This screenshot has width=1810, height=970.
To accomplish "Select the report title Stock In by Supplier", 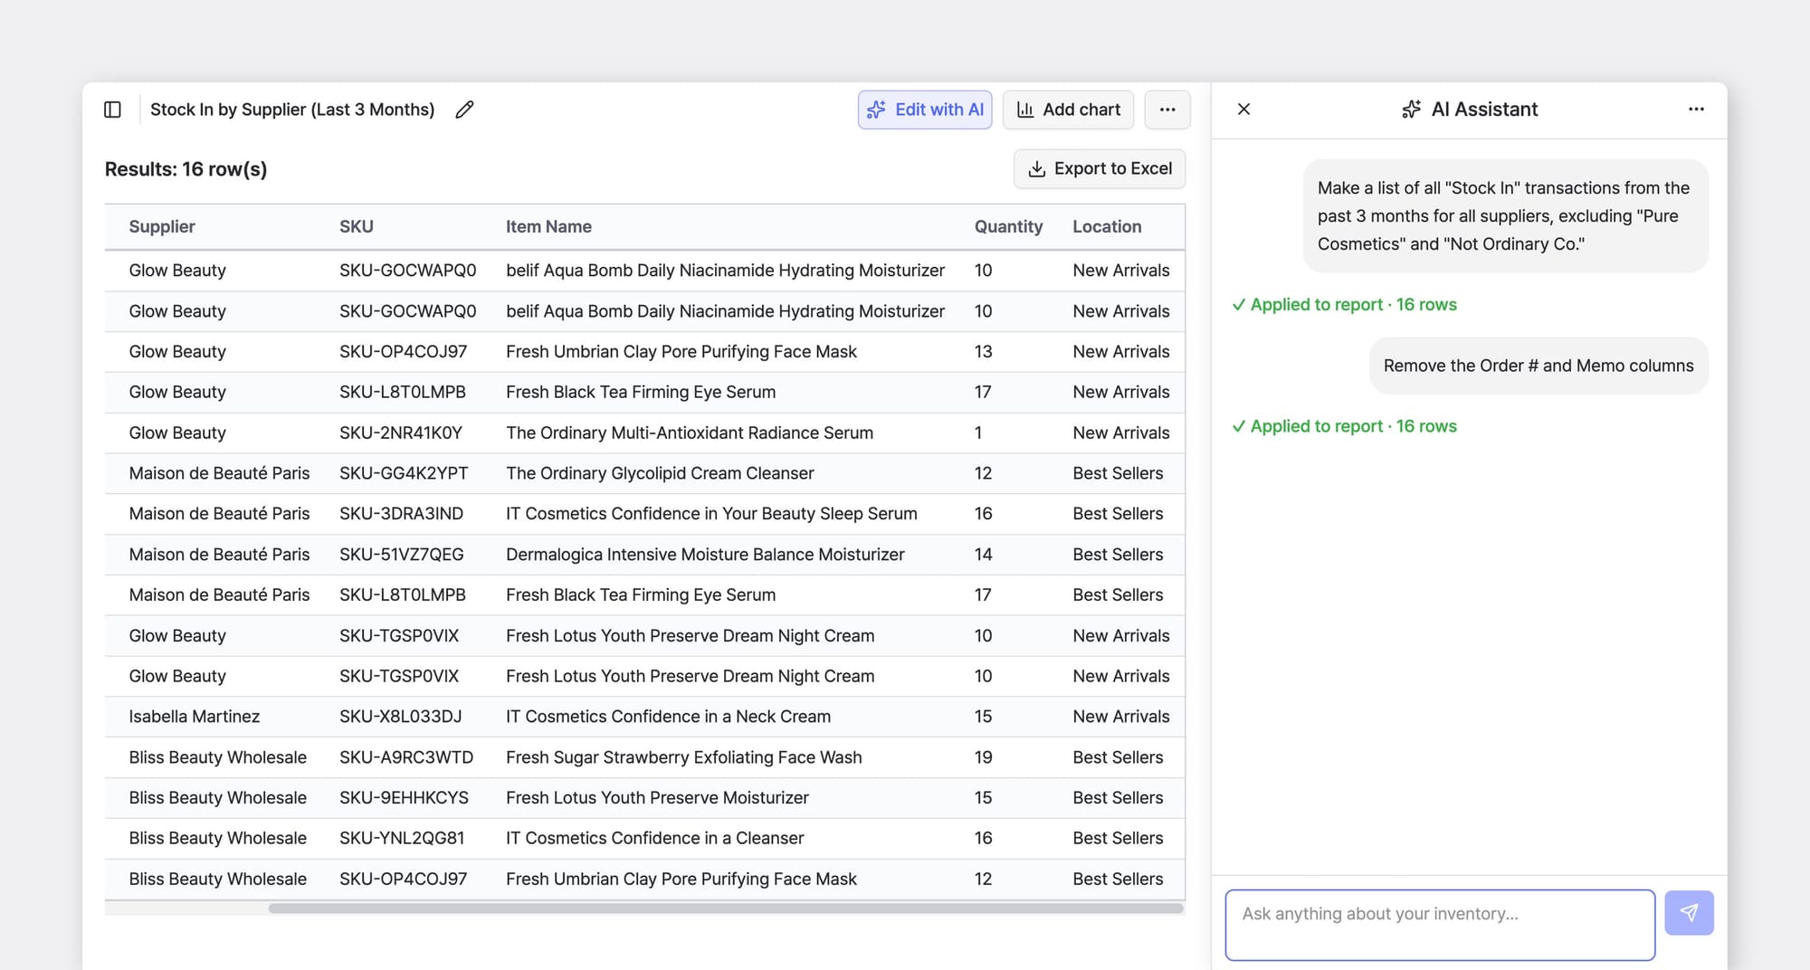I will click(x=292, y=109).
